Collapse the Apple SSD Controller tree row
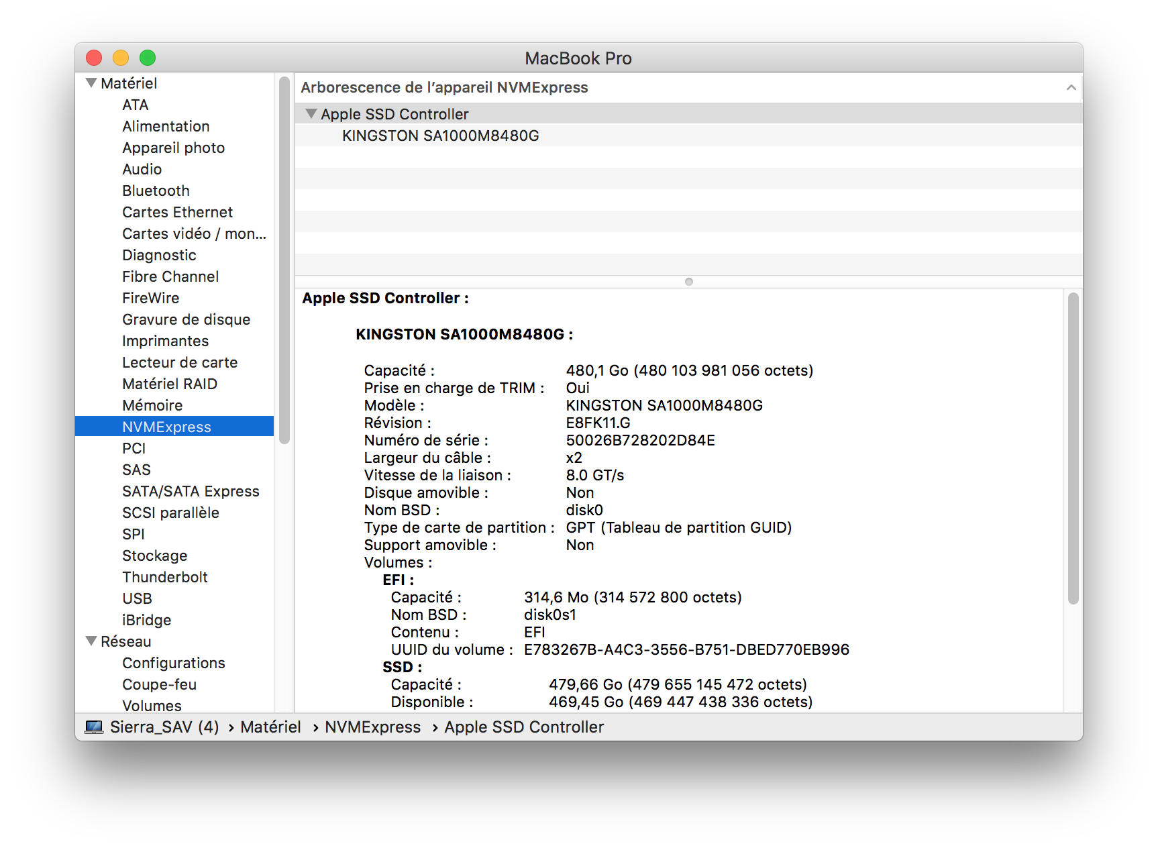The image size is (1158, 848). (x=311, y=114)
